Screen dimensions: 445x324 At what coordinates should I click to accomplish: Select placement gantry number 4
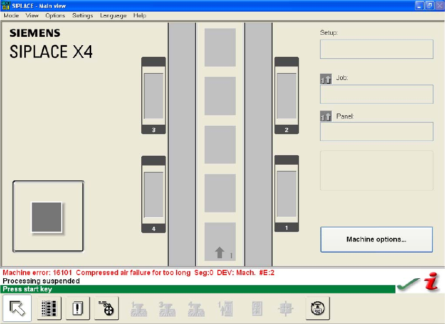pos(153,194)
